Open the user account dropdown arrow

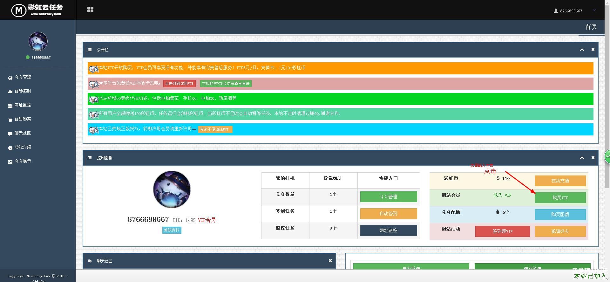pos(594,10)
